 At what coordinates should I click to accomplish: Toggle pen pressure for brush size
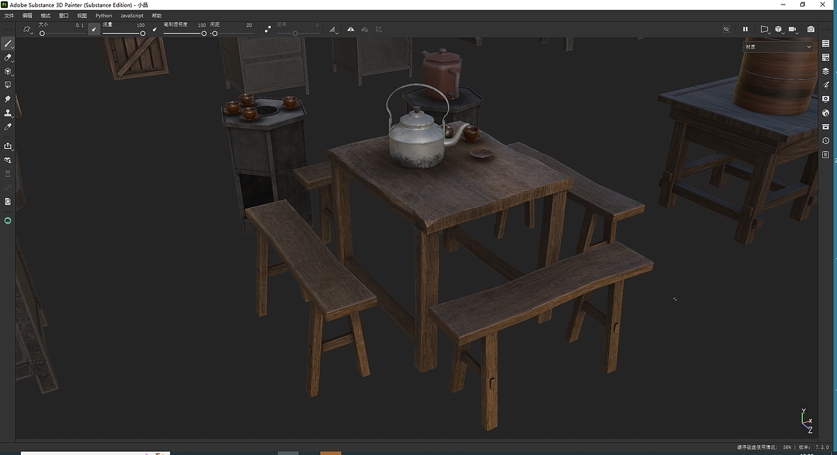tap(94, 29)
